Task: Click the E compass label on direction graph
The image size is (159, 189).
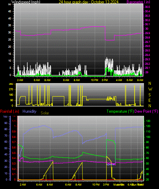Action: [150, 100]
